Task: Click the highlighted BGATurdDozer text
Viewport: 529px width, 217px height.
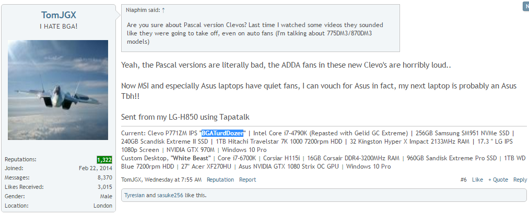Action: (x=223, y=133)
